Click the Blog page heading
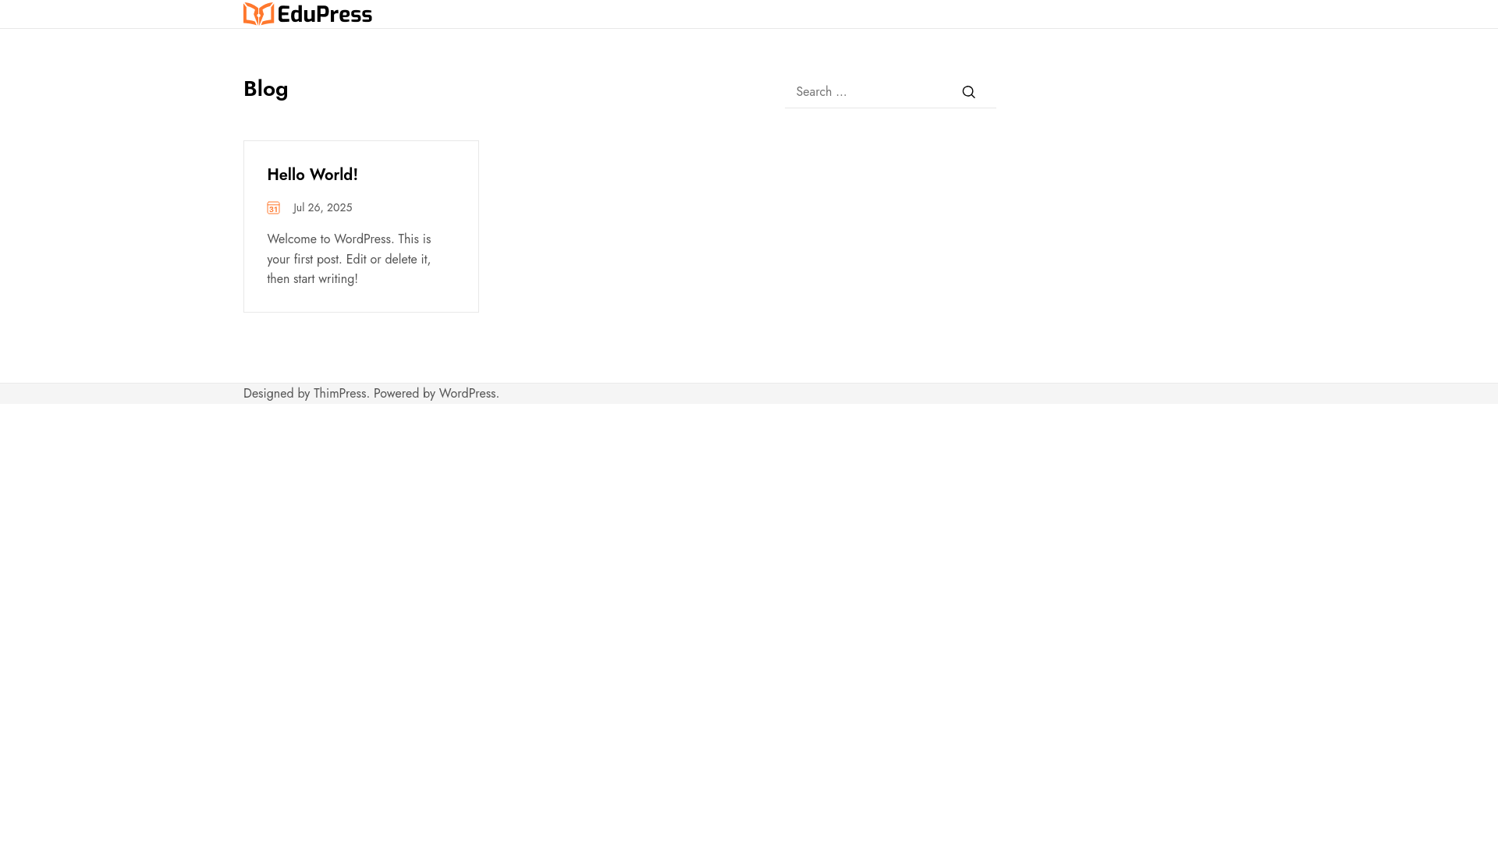 click(x=266, y=89)
